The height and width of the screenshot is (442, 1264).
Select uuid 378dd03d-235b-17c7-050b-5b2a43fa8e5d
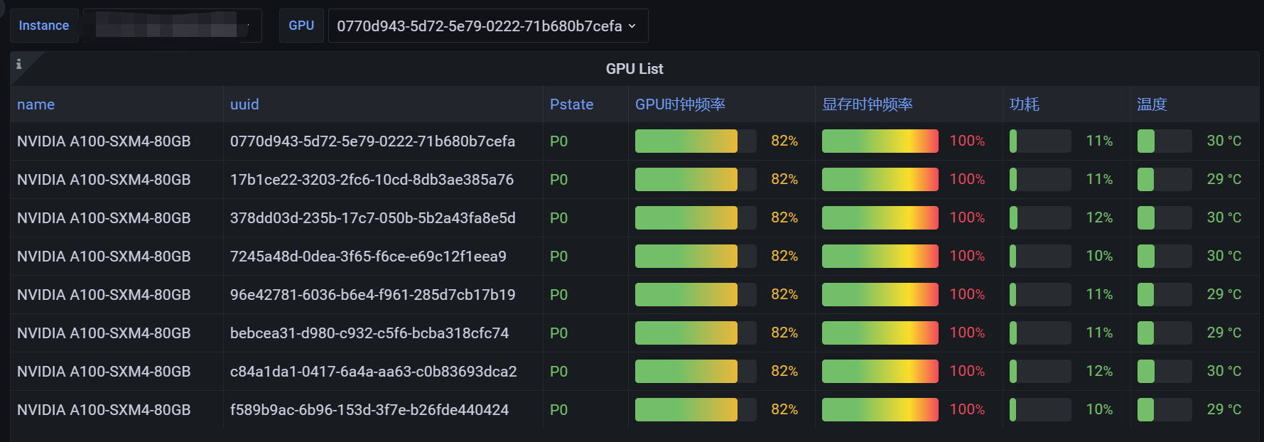373,218
